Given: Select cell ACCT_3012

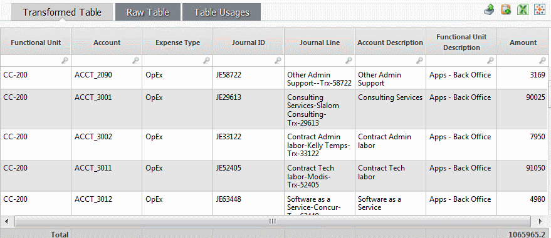Looking at the screenshot, I should tap(107, 203).
